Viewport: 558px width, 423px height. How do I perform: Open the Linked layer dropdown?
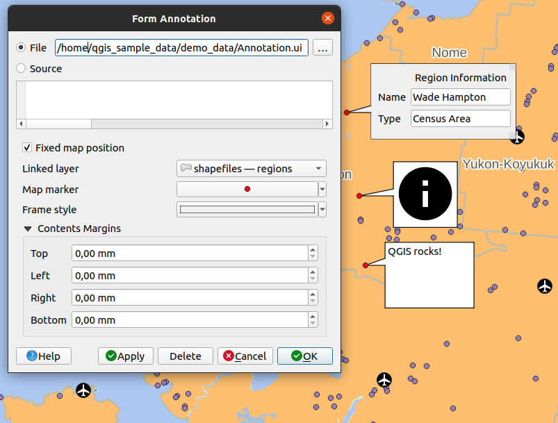pyautogui.click(x=251, y=169)
